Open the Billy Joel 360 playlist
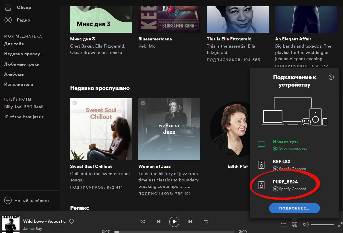 click(x=26, y=107)
